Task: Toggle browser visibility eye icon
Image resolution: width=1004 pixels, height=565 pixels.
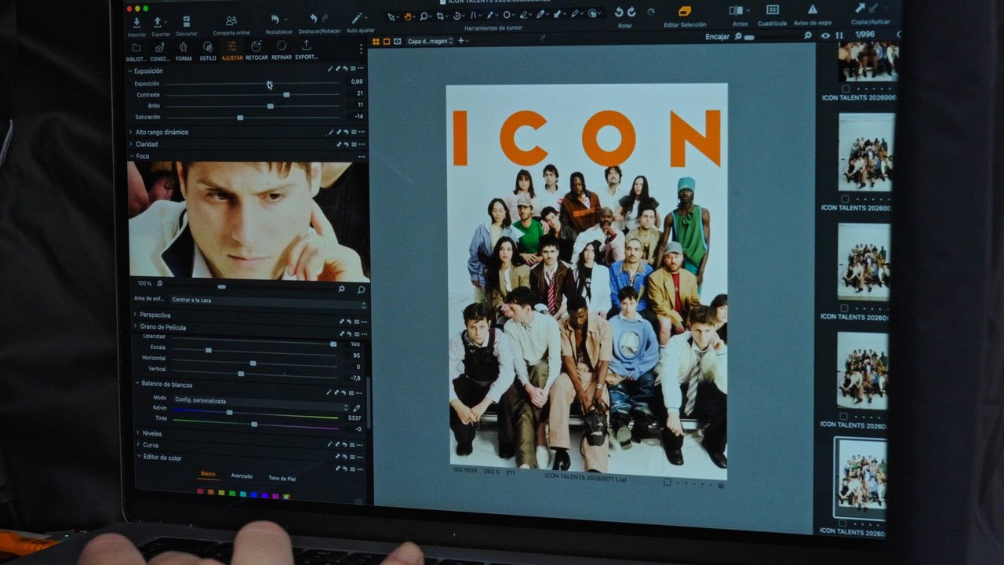Action: click(825, 35)
